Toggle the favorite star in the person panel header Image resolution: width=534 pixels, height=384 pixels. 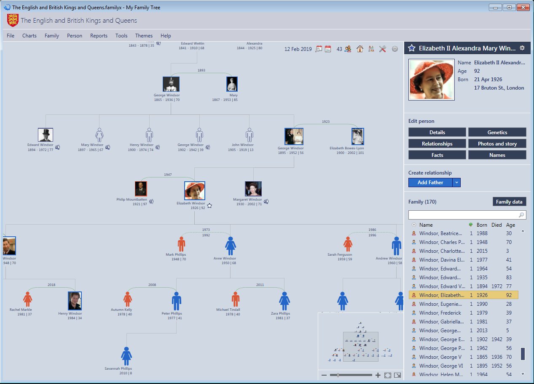tap(411, 48)
